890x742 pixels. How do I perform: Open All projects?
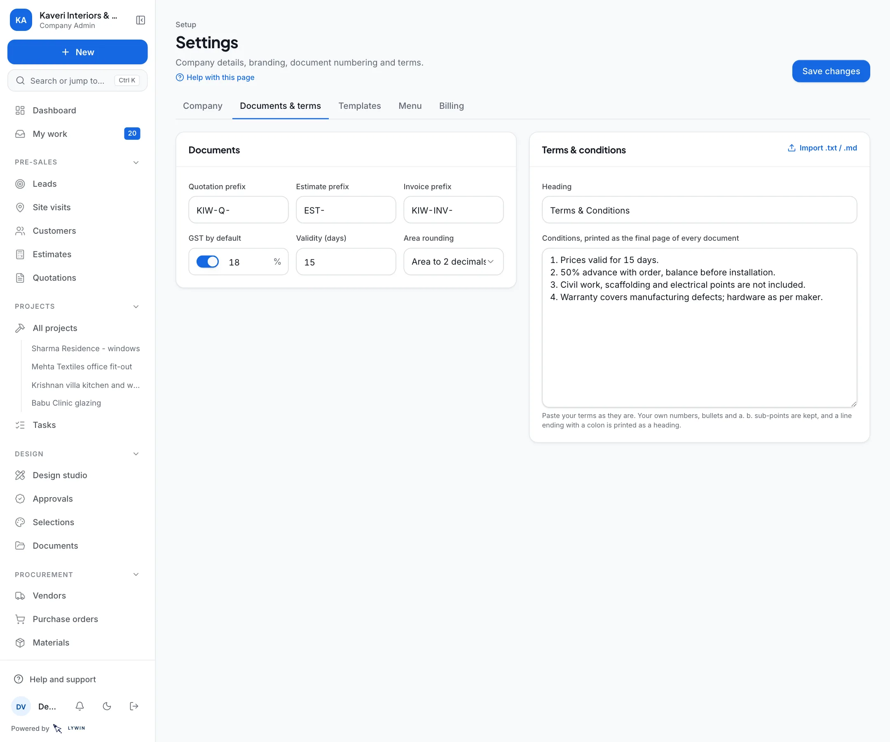pos(77,328)
